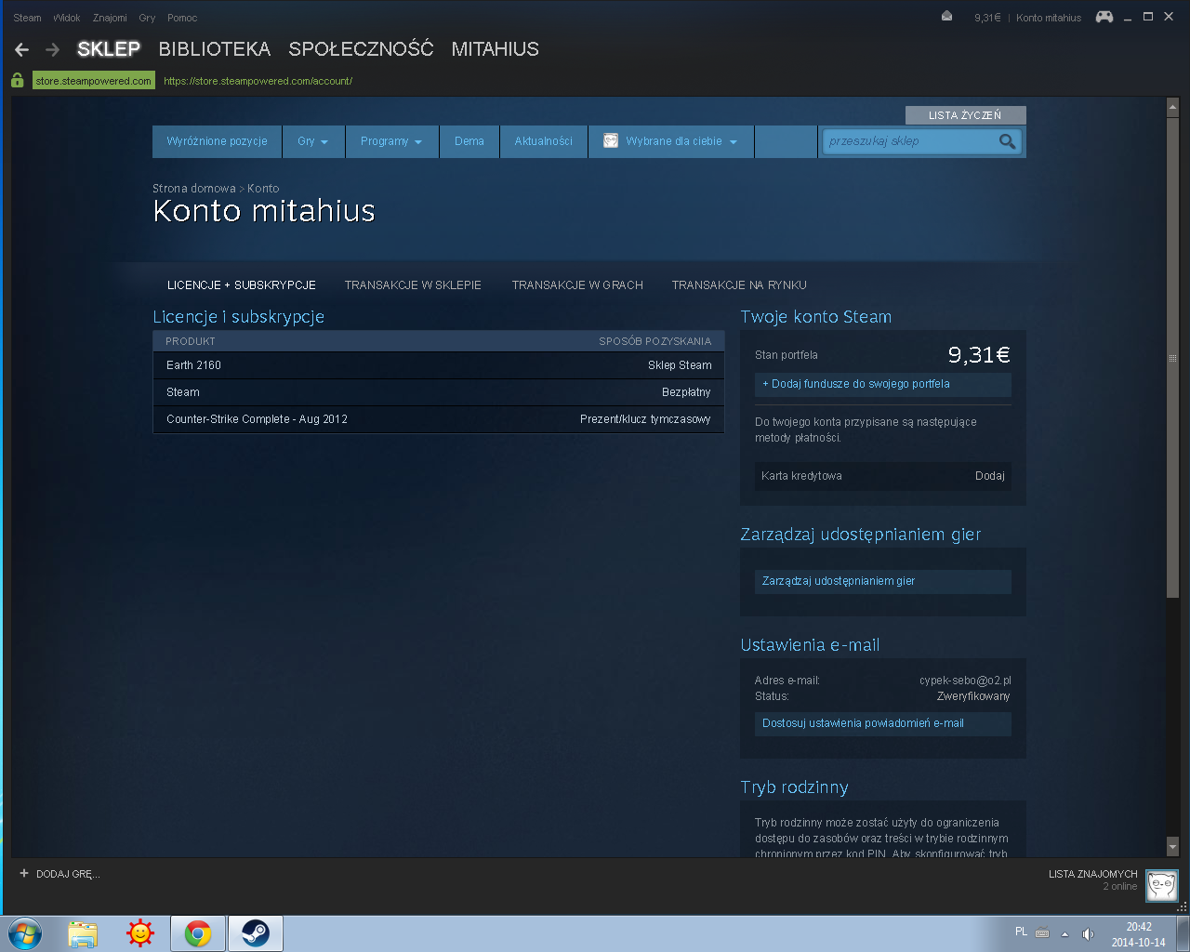The height and width of the screenshot is (952, 1190).
Task: Click the back navigation arrow
Action: pyautogui.click(x=22, y=49)
